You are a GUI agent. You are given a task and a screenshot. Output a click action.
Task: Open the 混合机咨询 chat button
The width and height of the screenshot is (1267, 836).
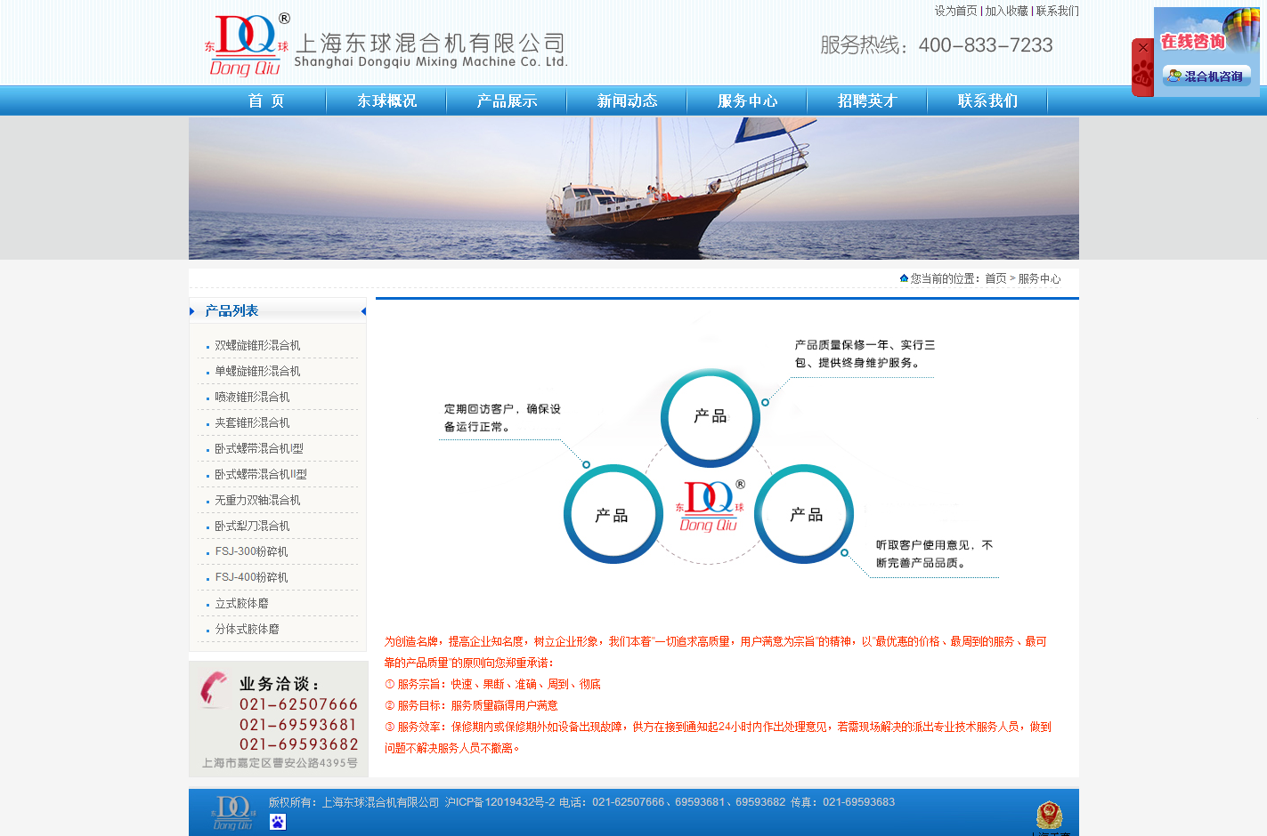1206,76
